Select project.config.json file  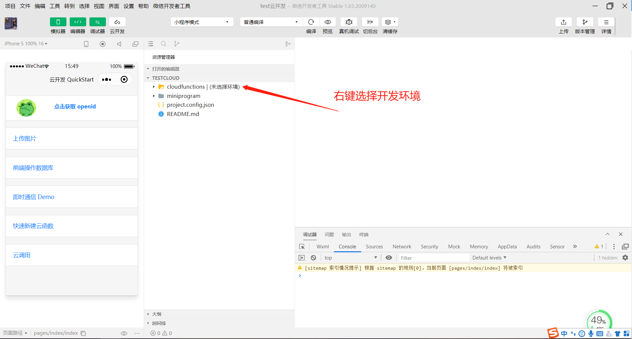190,105
